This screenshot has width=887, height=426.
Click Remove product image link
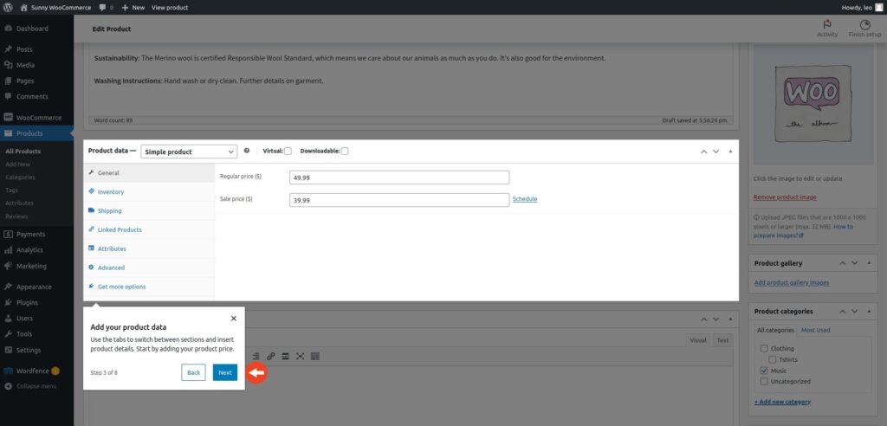click(x=785, y=197)
